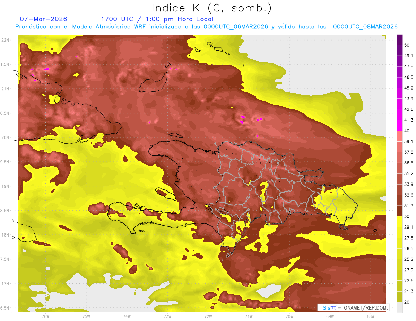This screenshot has height=321, width=416.
Task: Click the "72W" longitude label
Action: pos(208,316)
